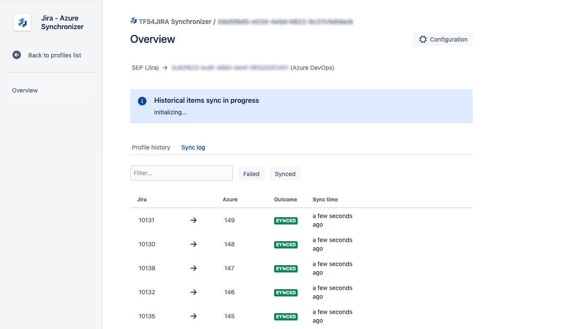Image resolution: width=585 pixels, height=329 pixels.
Task: Click Azure work item 145
Action: click(230, 316)
